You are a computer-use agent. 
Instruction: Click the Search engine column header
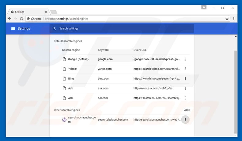(71, 50)
